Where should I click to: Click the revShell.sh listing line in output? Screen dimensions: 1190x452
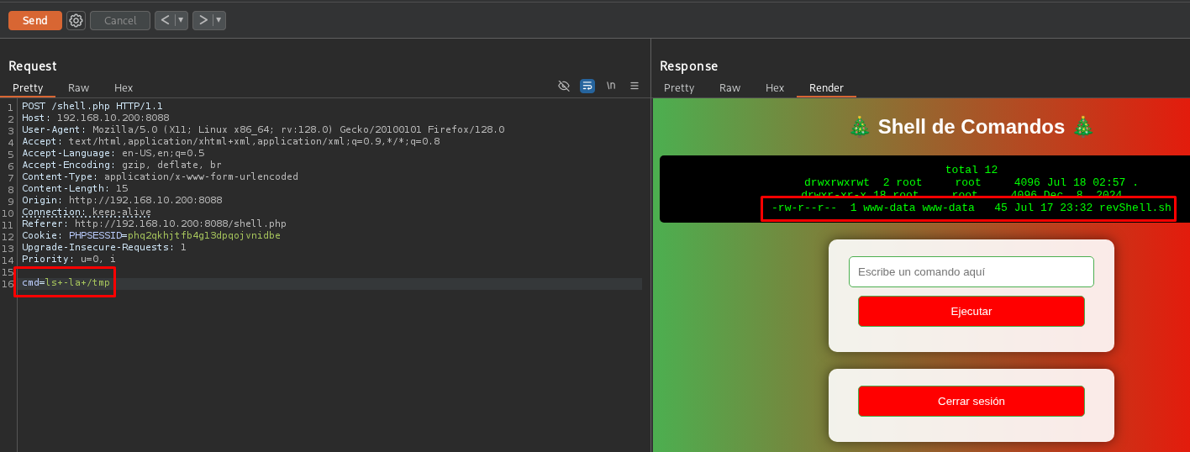point(971,208)
